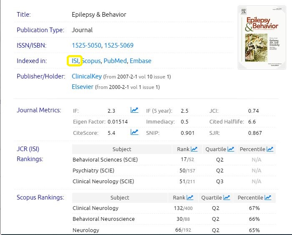Follow the PubMed indexing link

pyautogui.click(x=115, y=61)
